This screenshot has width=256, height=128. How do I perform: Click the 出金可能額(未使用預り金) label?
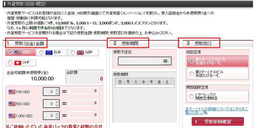[x=28, y=73]
